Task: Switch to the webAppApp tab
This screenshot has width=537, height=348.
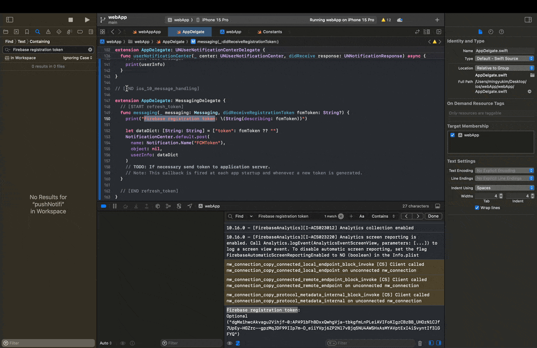Action: tap(147, 32)
